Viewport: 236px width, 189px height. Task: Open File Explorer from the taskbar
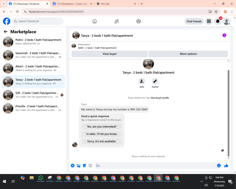coord(32,178)
